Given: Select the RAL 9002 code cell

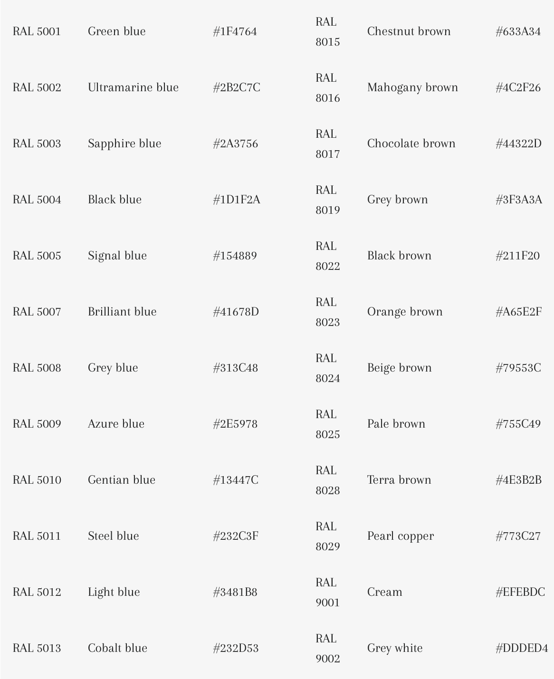Looking at the screenshot, I should [x=327, y=648].
